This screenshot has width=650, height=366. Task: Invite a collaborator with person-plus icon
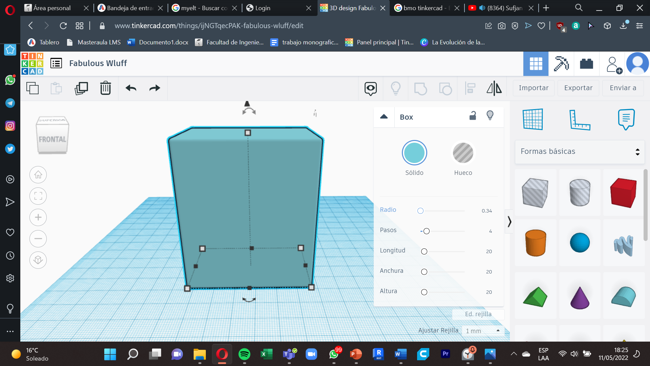[x=614, y=64]
